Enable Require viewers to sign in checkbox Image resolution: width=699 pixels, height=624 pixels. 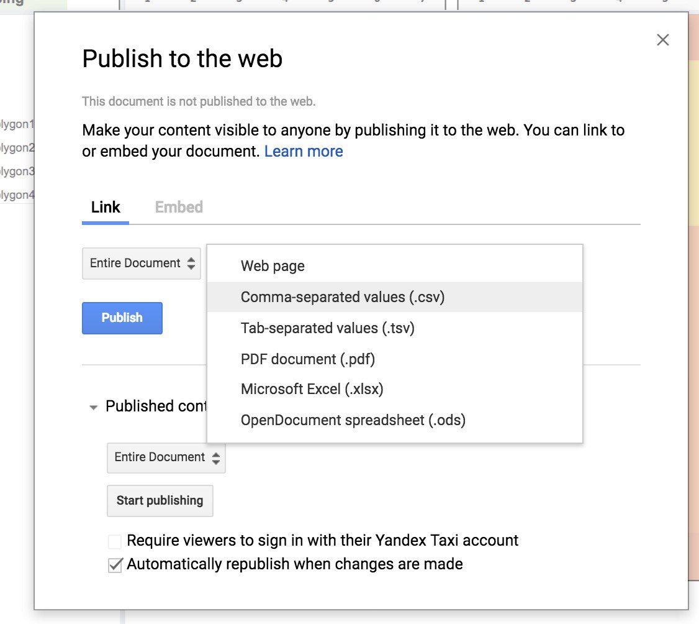tap(115, 541)
